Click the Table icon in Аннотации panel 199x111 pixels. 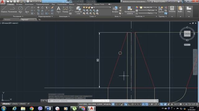point(70,13)
